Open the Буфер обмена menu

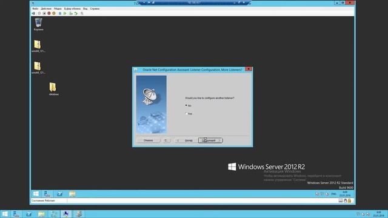72,8
